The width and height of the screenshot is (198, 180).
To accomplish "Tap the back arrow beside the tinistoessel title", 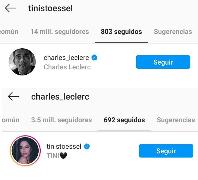I will pyautogui.click(x=11, y=8).
